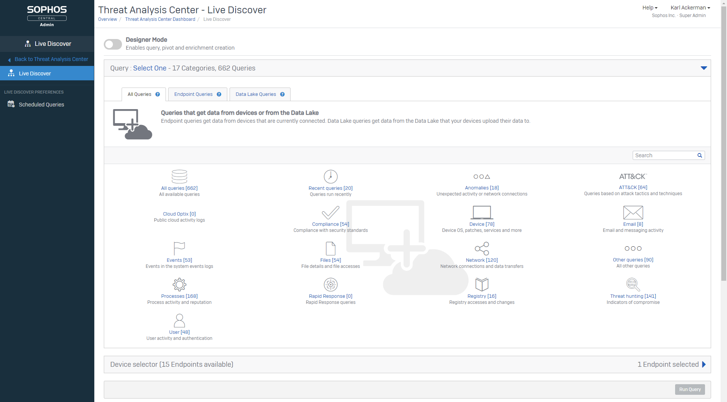The image size is (727, 402).
Task: Enable the Designer Mode toggle
Action: point(113,44)
